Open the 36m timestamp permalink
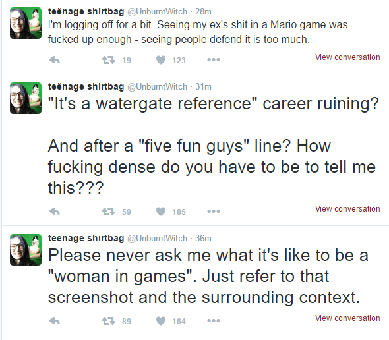The width and height of the screenshot is (389, 340). tap(203, 238)
